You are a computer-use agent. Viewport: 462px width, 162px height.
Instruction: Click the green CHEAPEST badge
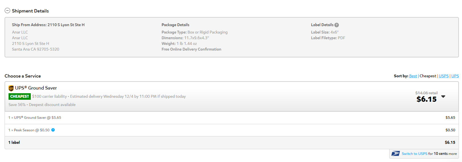20,96
